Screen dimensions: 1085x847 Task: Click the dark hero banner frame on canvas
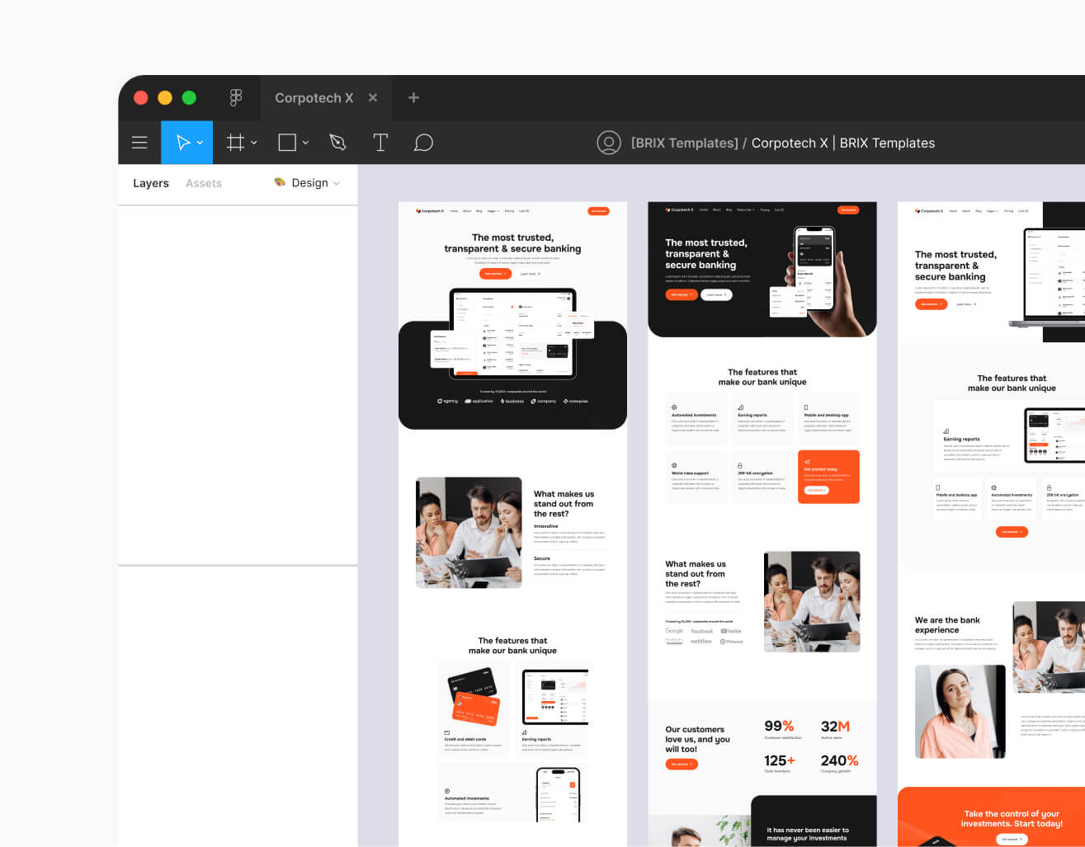[761, 268]
